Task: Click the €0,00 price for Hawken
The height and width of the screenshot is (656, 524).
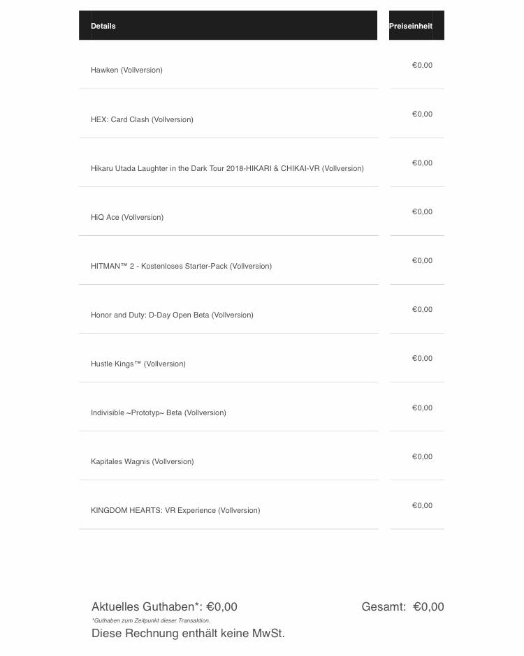Action: click(422, 65)
